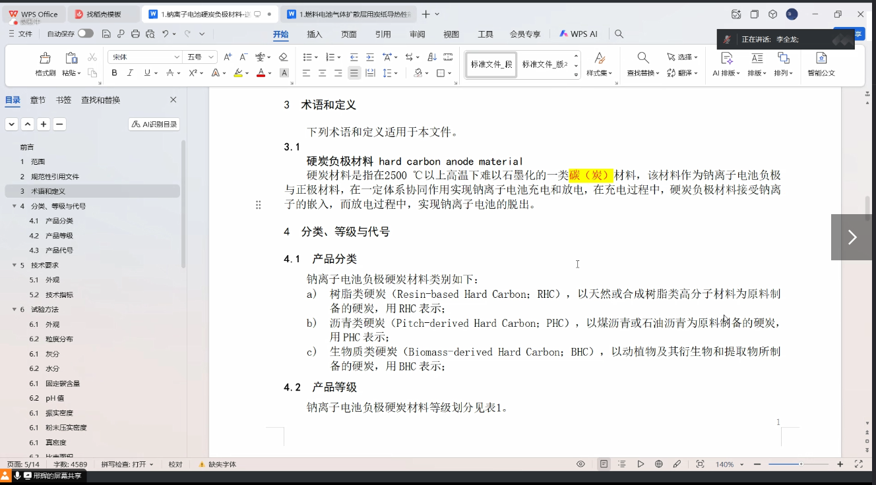The width and height of the screenshot is (876, 485).
Task: Collapse the section 4 分类、等级与代号 tree node
Action: tap(15, 206)
